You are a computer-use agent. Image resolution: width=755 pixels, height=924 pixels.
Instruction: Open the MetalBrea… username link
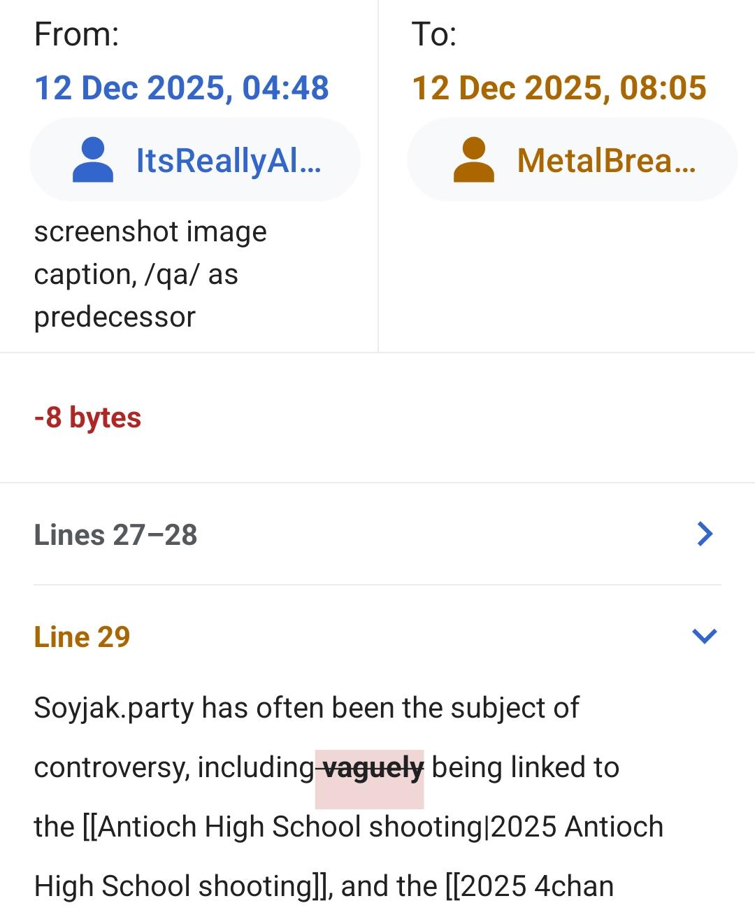[606, 161]
